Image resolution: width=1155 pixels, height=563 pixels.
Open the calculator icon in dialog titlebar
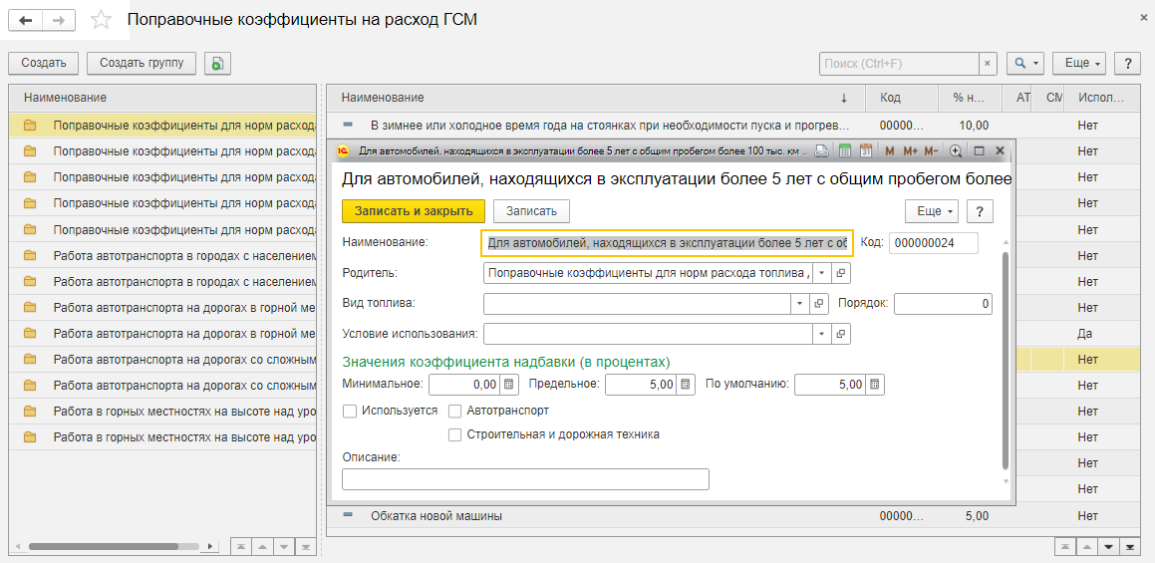(x=845, y=151)
